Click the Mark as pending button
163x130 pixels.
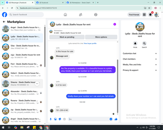[67, 37]
